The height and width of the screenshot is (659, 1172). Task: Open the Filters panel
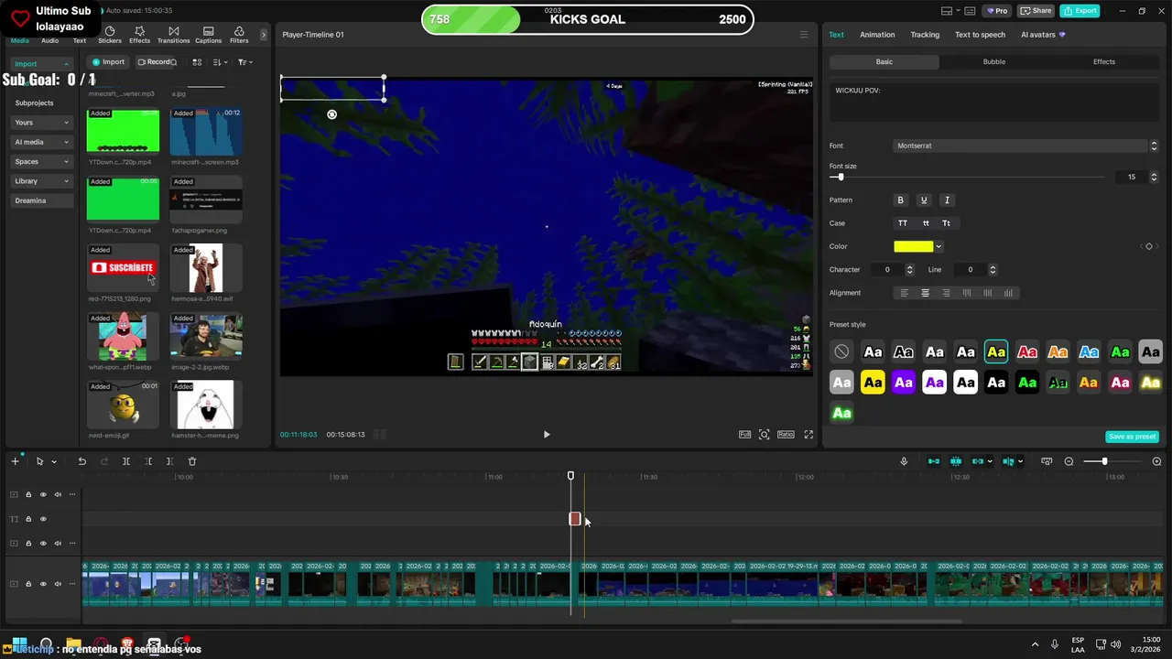[239, 36]
